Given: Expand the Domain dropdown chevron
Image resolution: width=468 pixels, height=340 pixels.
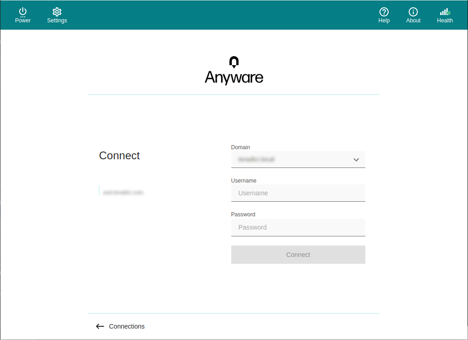Looking at the screenshot, I should coord(356,160).
